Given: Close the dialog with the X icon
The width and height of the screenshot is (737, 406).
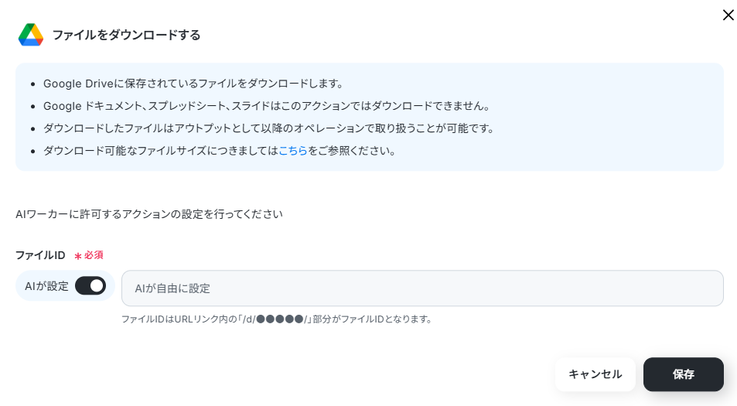Looking at the screenshot, I should click(728, 15).
